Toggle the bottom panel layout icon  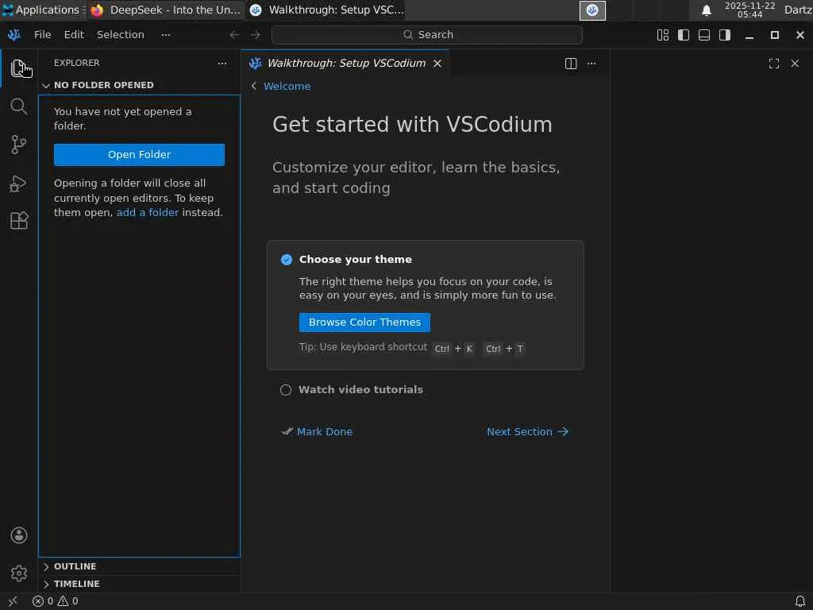pyautogui.click(x=704, y=35)
